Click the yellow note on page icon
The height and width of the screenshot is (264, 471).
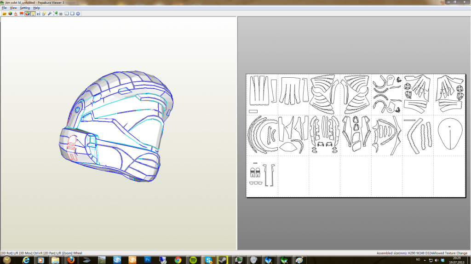click(x=44, y=13)
